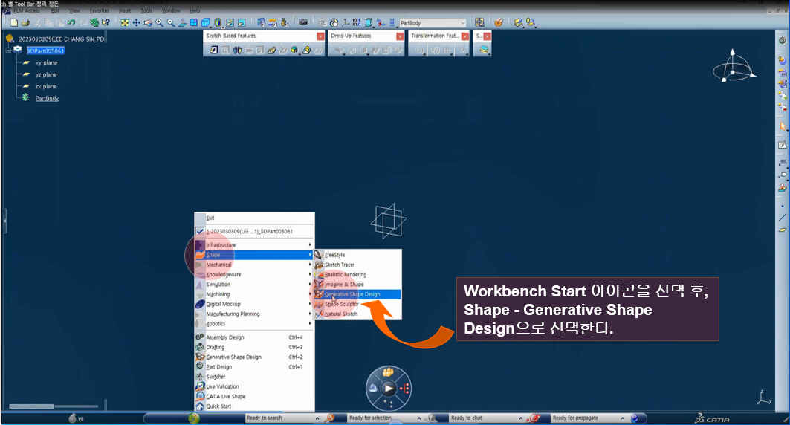
Task: Click the CATIA Live Shape icon
Action: point(200,396)
